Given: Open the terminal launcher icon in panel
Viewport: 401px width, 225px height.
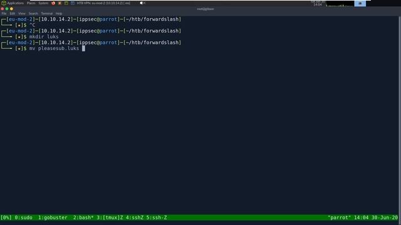Looking at the screenshot, I should point(66,3).
